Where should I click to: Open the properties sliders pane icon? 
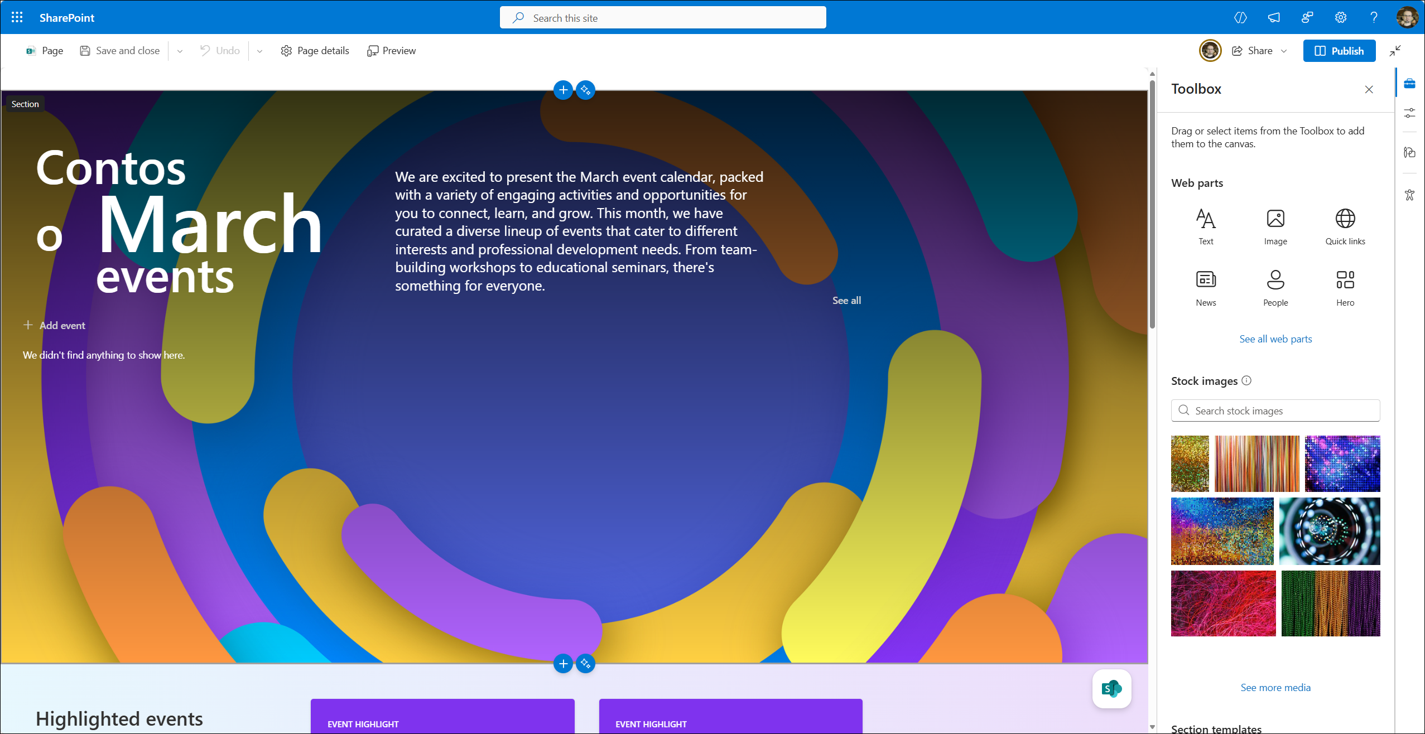pyautogui.click(x=1409, y=113)
